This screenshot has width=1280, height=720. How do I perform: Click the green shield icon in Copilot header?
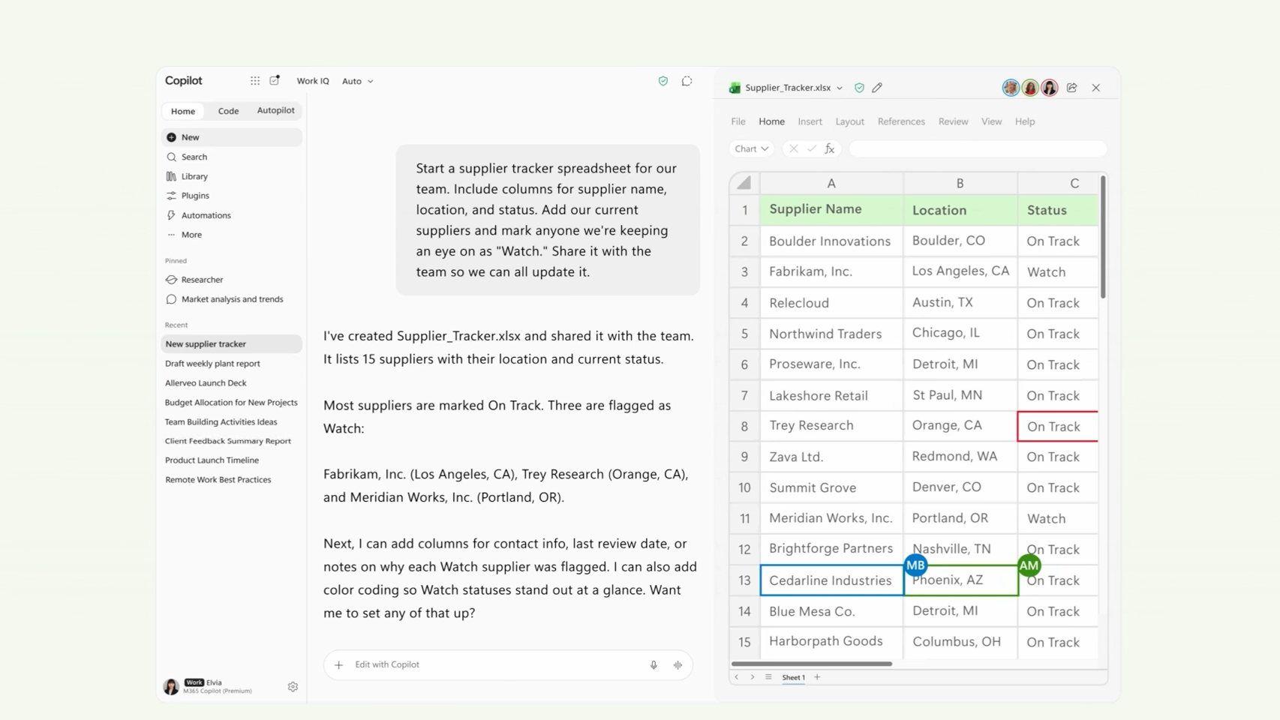[663, 81]
